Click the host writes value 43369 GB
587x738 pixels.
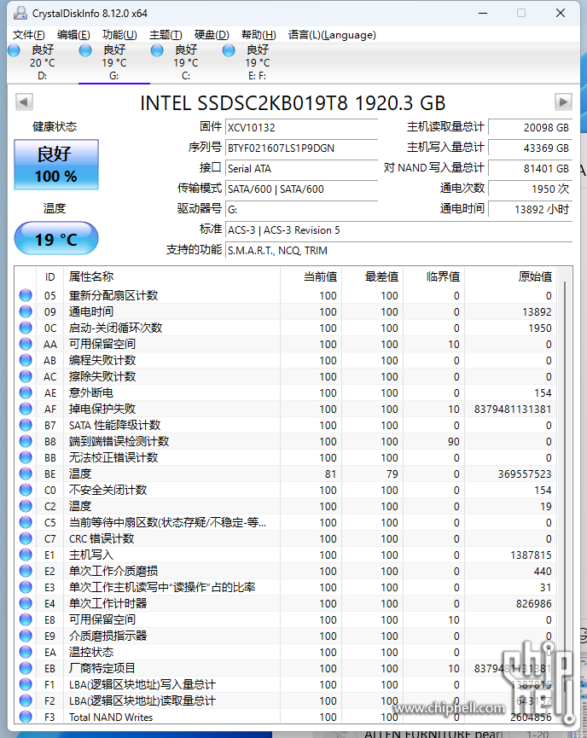[x=531, y=148]
